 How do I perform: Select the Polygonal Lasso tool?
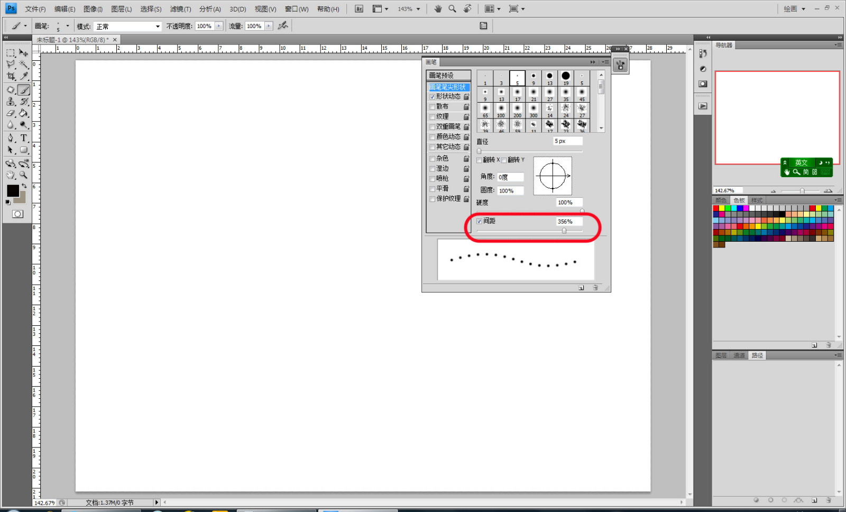pyautogui.click(x=11, y=65)
